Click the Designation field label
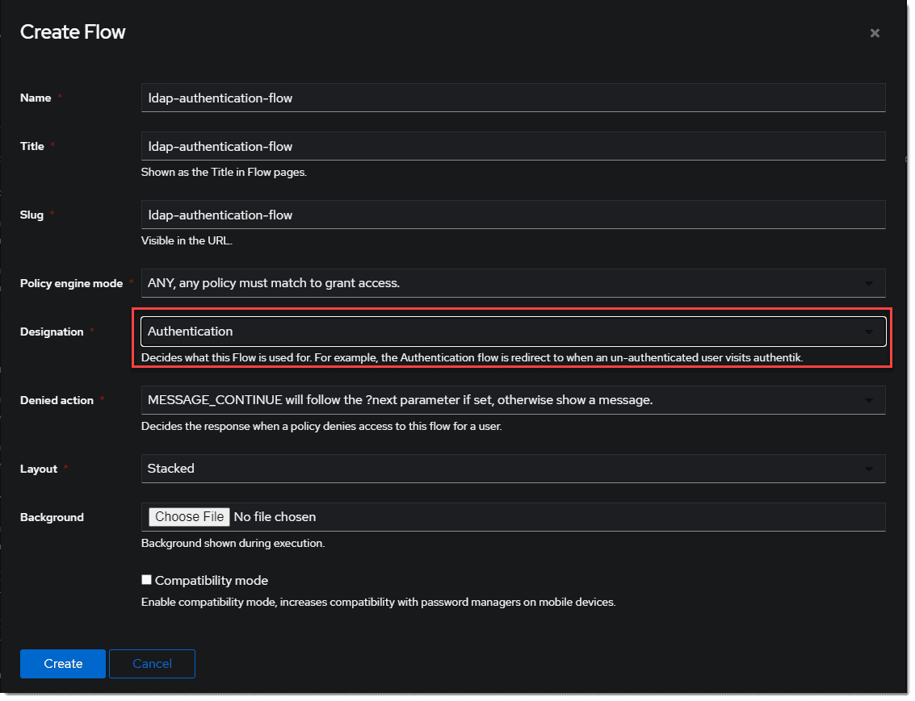Screen dimensions: 915x701 click(52, 332)
